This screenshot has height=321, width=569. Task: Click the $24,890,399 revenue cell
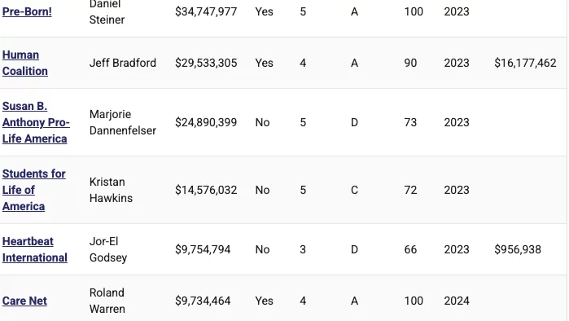pos(206,122)
